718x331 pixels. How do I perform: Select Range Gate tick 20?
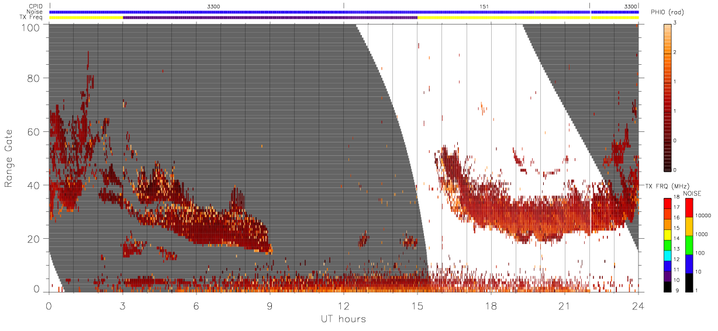(x=34, y=239)
